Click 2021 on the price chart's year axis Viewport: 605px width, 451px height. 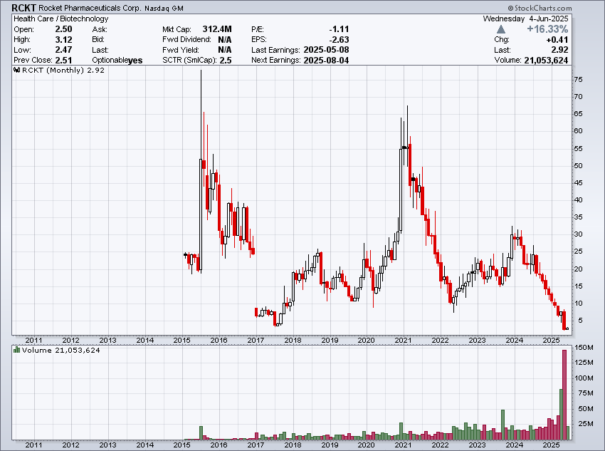[x=403, y=340]
